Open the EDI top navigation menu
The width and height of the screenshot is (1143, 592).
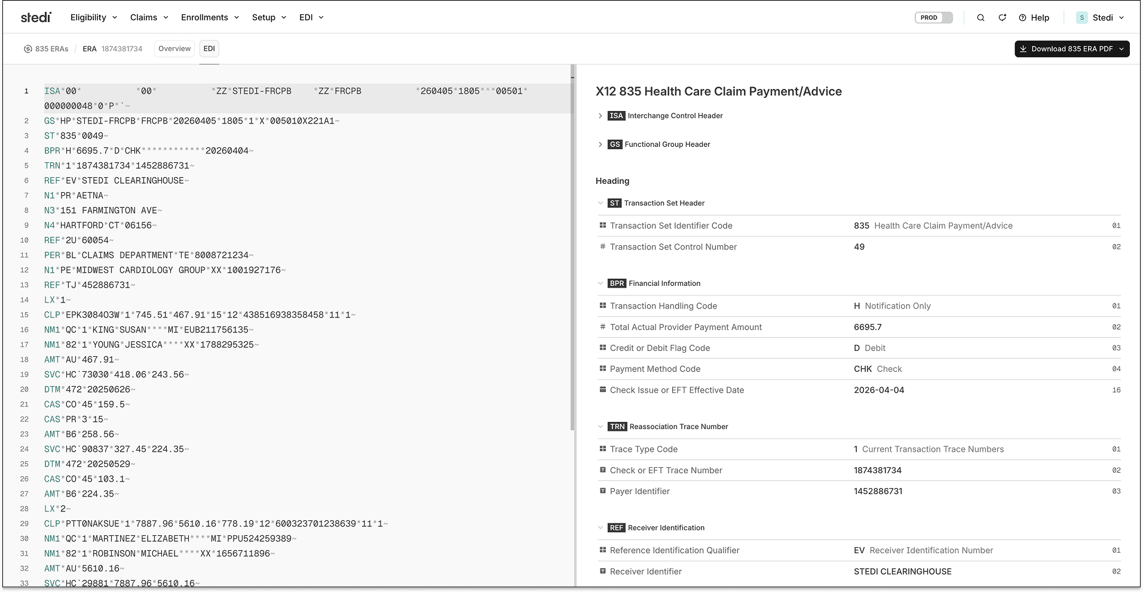click(x=311, y=17)
